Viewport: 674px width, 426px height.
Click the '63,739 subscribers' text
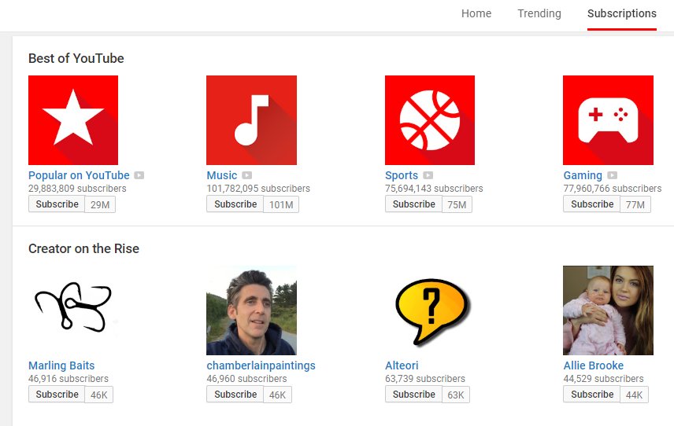click(x=425, y=378)
